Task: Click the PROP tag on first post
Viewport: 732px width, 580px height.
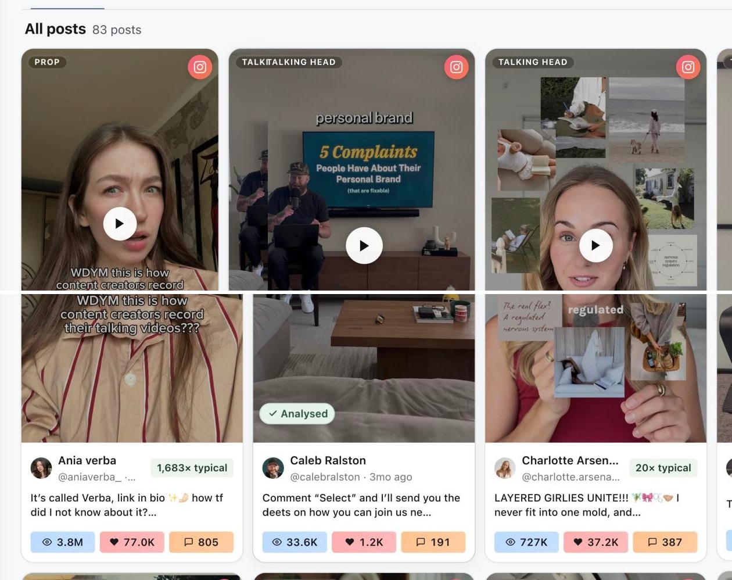Action: (47, 62)
